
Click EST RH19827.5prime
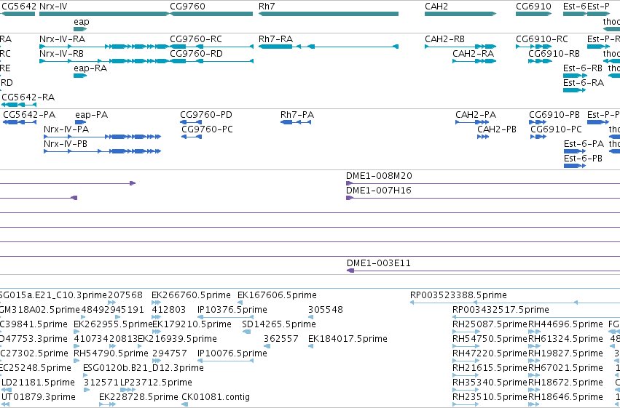coord(534,361)
